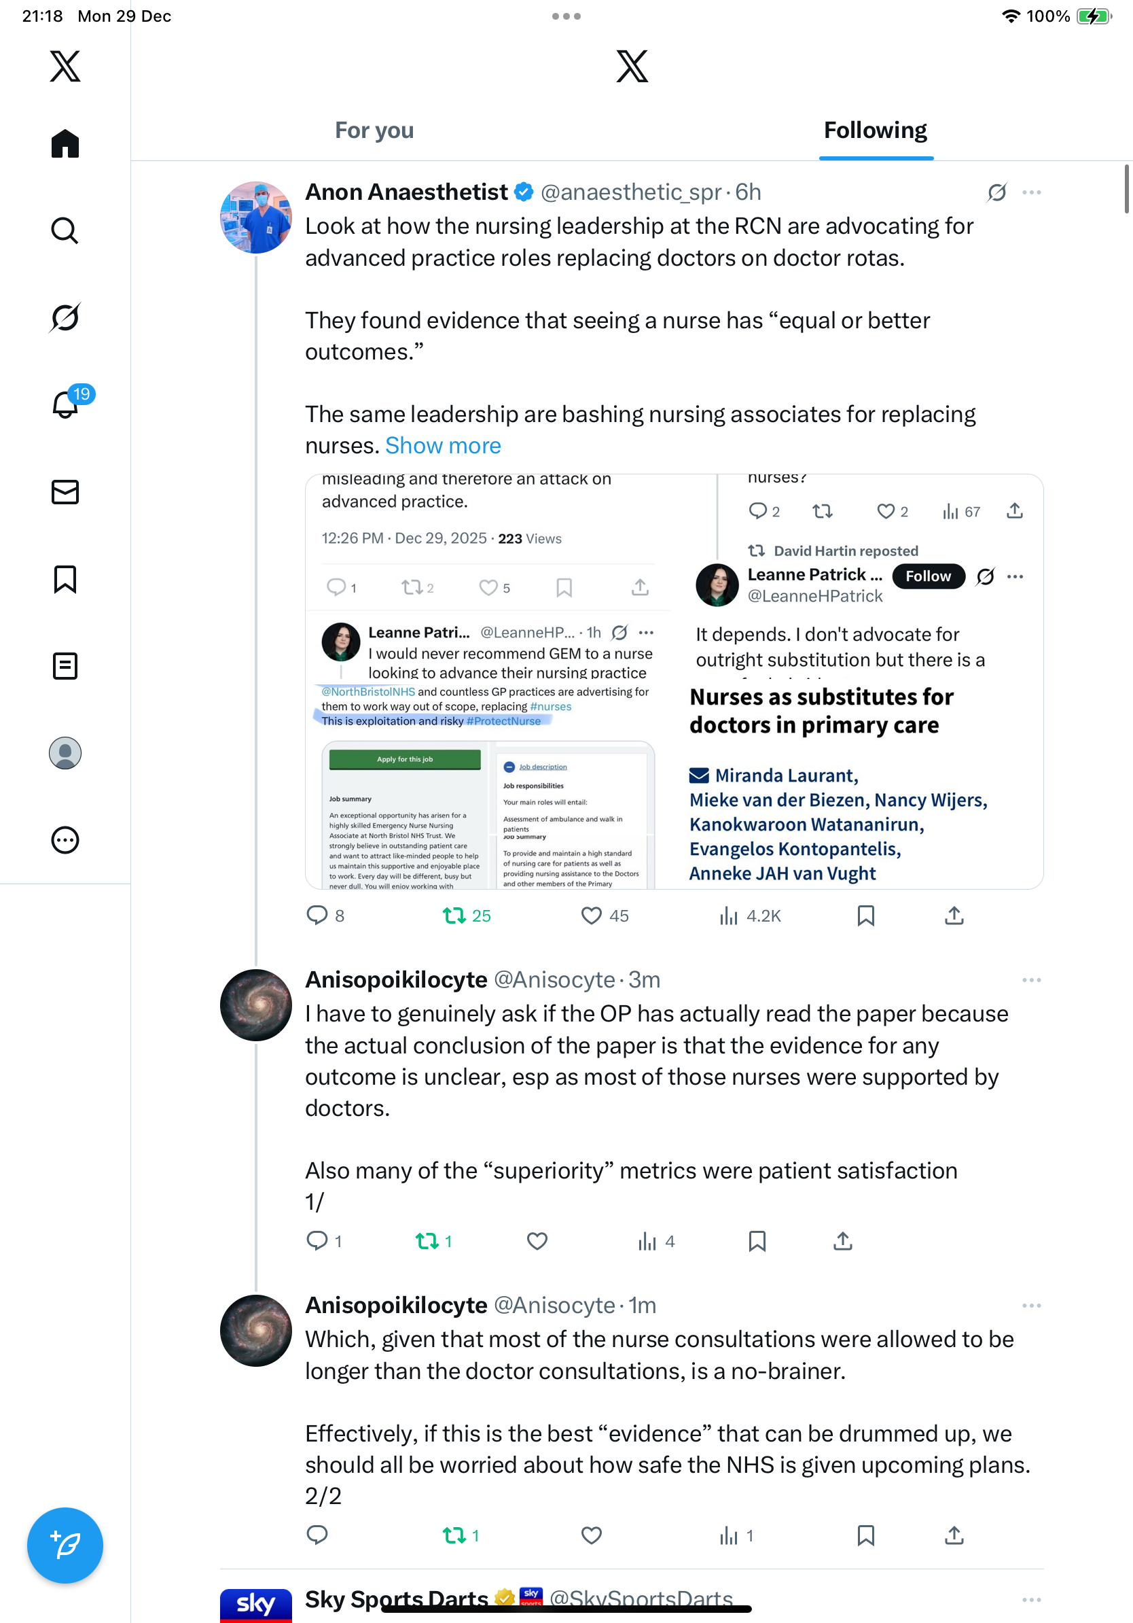Follow Leanne Patrick in quoted image
This screenshot has height=1623, width=1133.
pos(927,576)
